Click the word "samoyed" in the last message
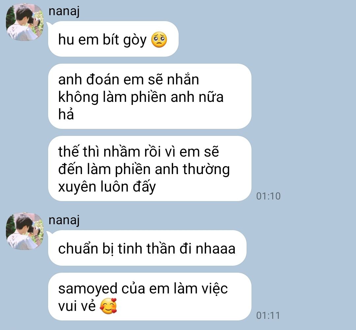356x330 pixels. tap(88, 289)
